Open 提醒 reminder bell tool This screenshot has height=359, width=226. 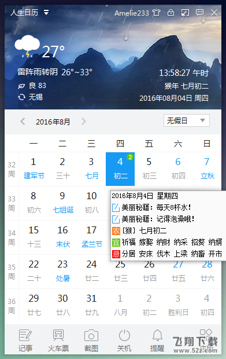point(157,340)
